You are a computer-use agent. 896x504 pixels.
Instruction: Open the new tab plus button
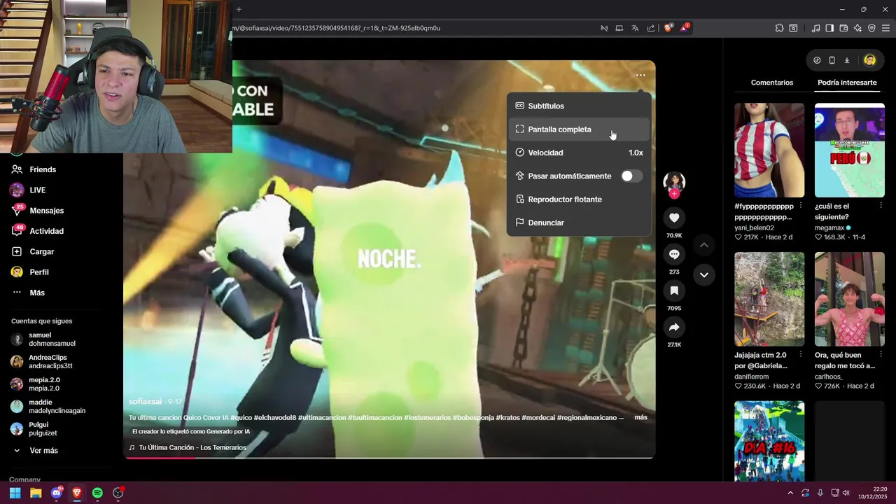click(239, 9)
